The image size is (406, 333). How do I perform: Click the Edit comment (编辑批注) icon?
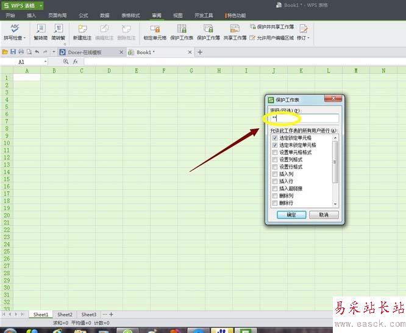pos(105,29)
